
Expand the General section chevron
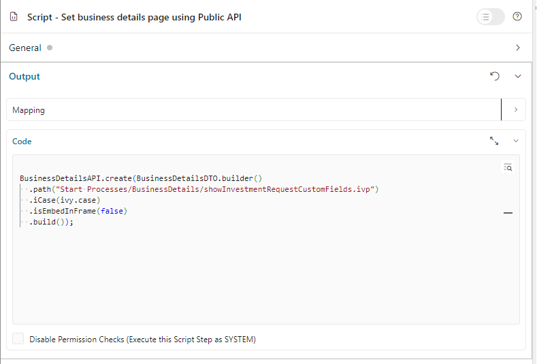[x=518, y=48]
